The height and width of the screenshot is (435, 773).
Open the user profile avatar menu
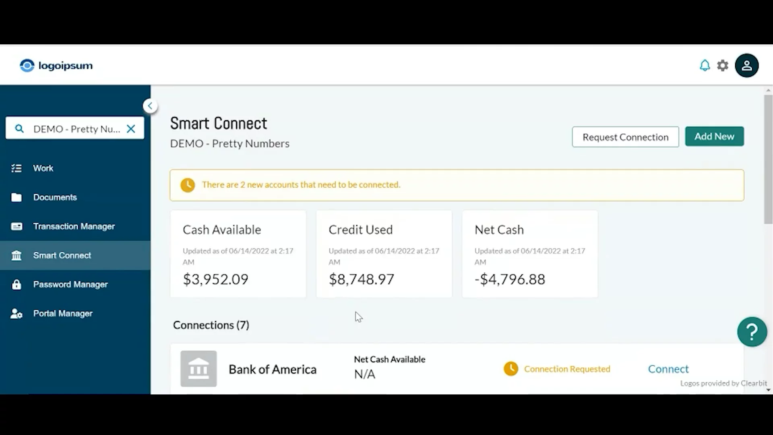pyautogui.click(x=746, y=65)
